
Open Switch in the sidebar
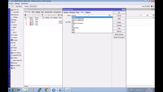click(x=15, y=25)
